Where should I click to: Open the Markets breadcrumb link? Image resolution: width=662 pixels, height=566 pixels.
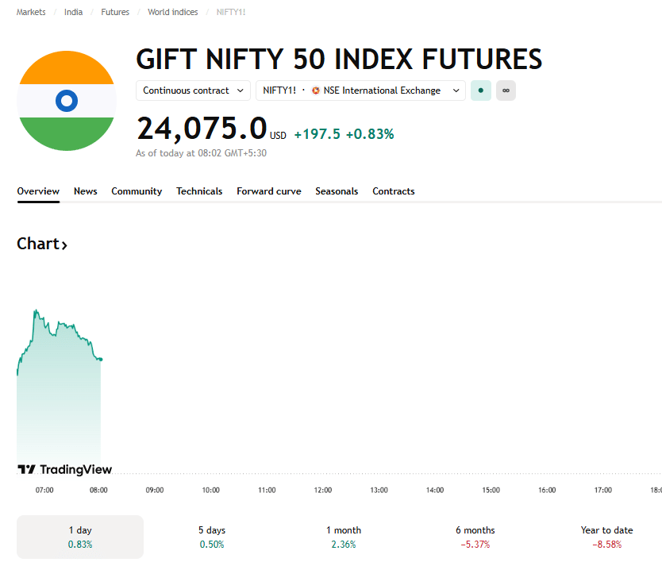[x=31, y=12]
